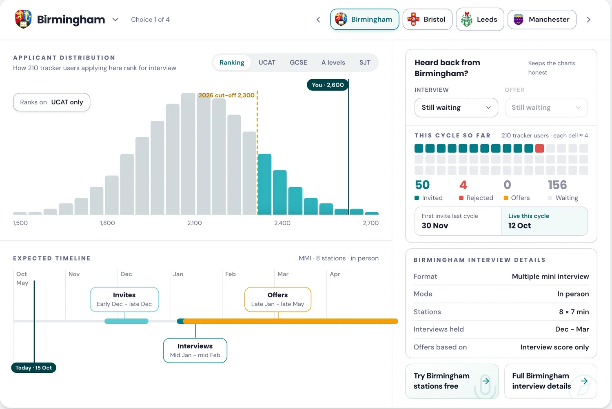Click arrow icon on Try Birmingham stations card
The height and width of the screenshot is (409, 612).
tap(486, 381)
